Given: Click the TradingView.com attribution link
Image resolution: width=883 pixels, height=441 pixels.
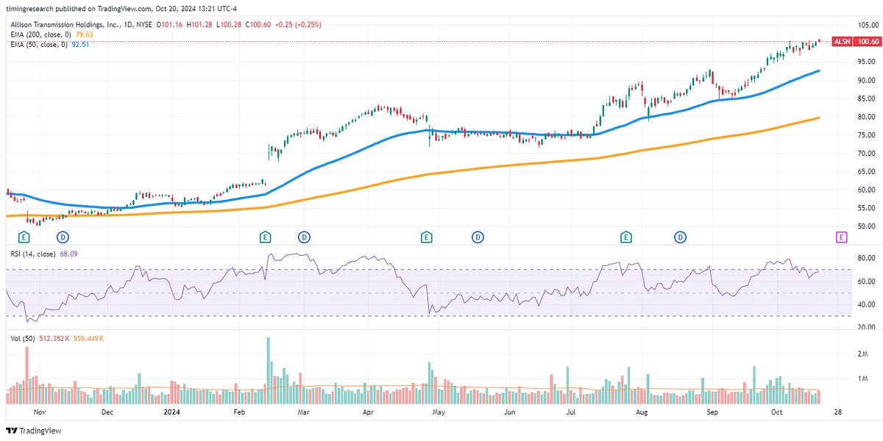Looking at the screenshot, I should [x=127, y=10].
